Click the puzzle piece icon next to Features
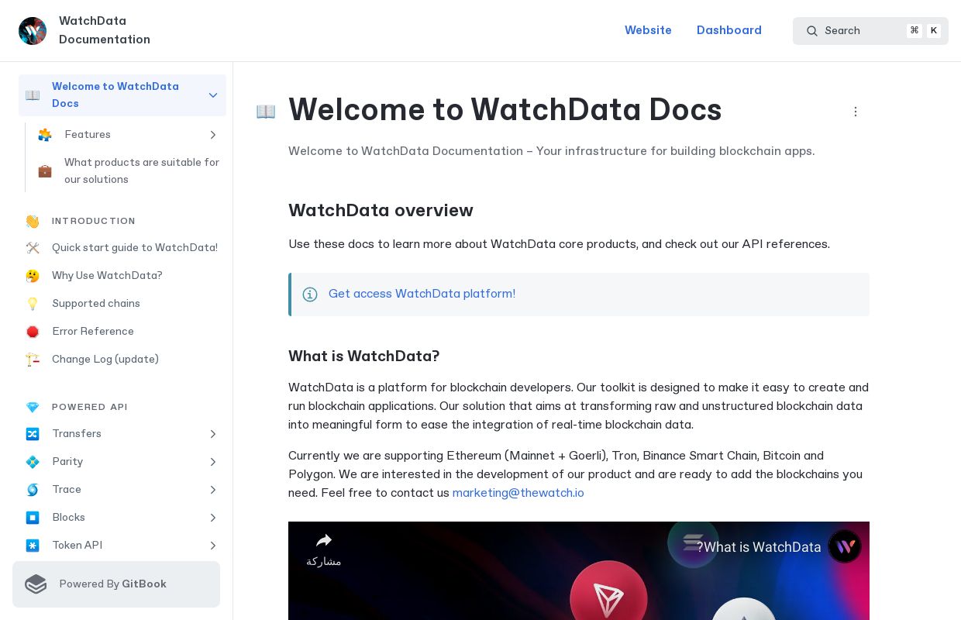The height and width of the screenshot is (620, 961). click(45, 135)
